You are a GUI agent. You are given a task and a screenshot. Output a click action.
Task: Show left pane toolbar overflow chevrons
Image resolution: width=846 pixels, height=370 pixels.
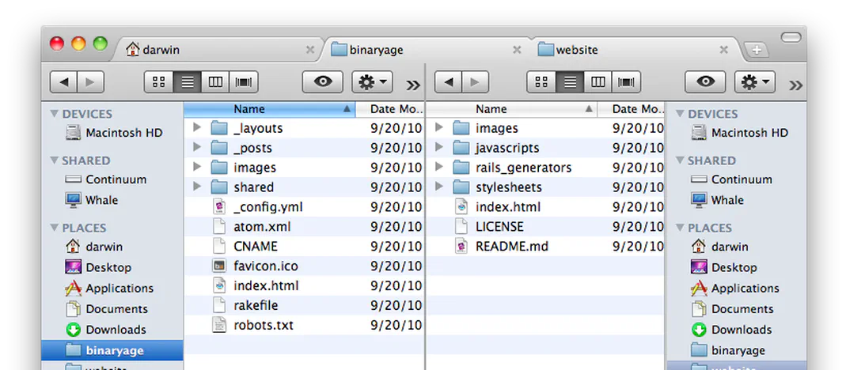click(413, 85)
